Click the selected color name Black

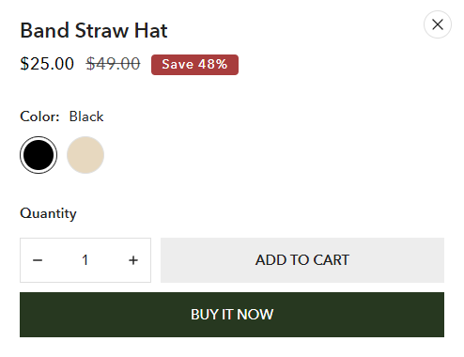86,116
